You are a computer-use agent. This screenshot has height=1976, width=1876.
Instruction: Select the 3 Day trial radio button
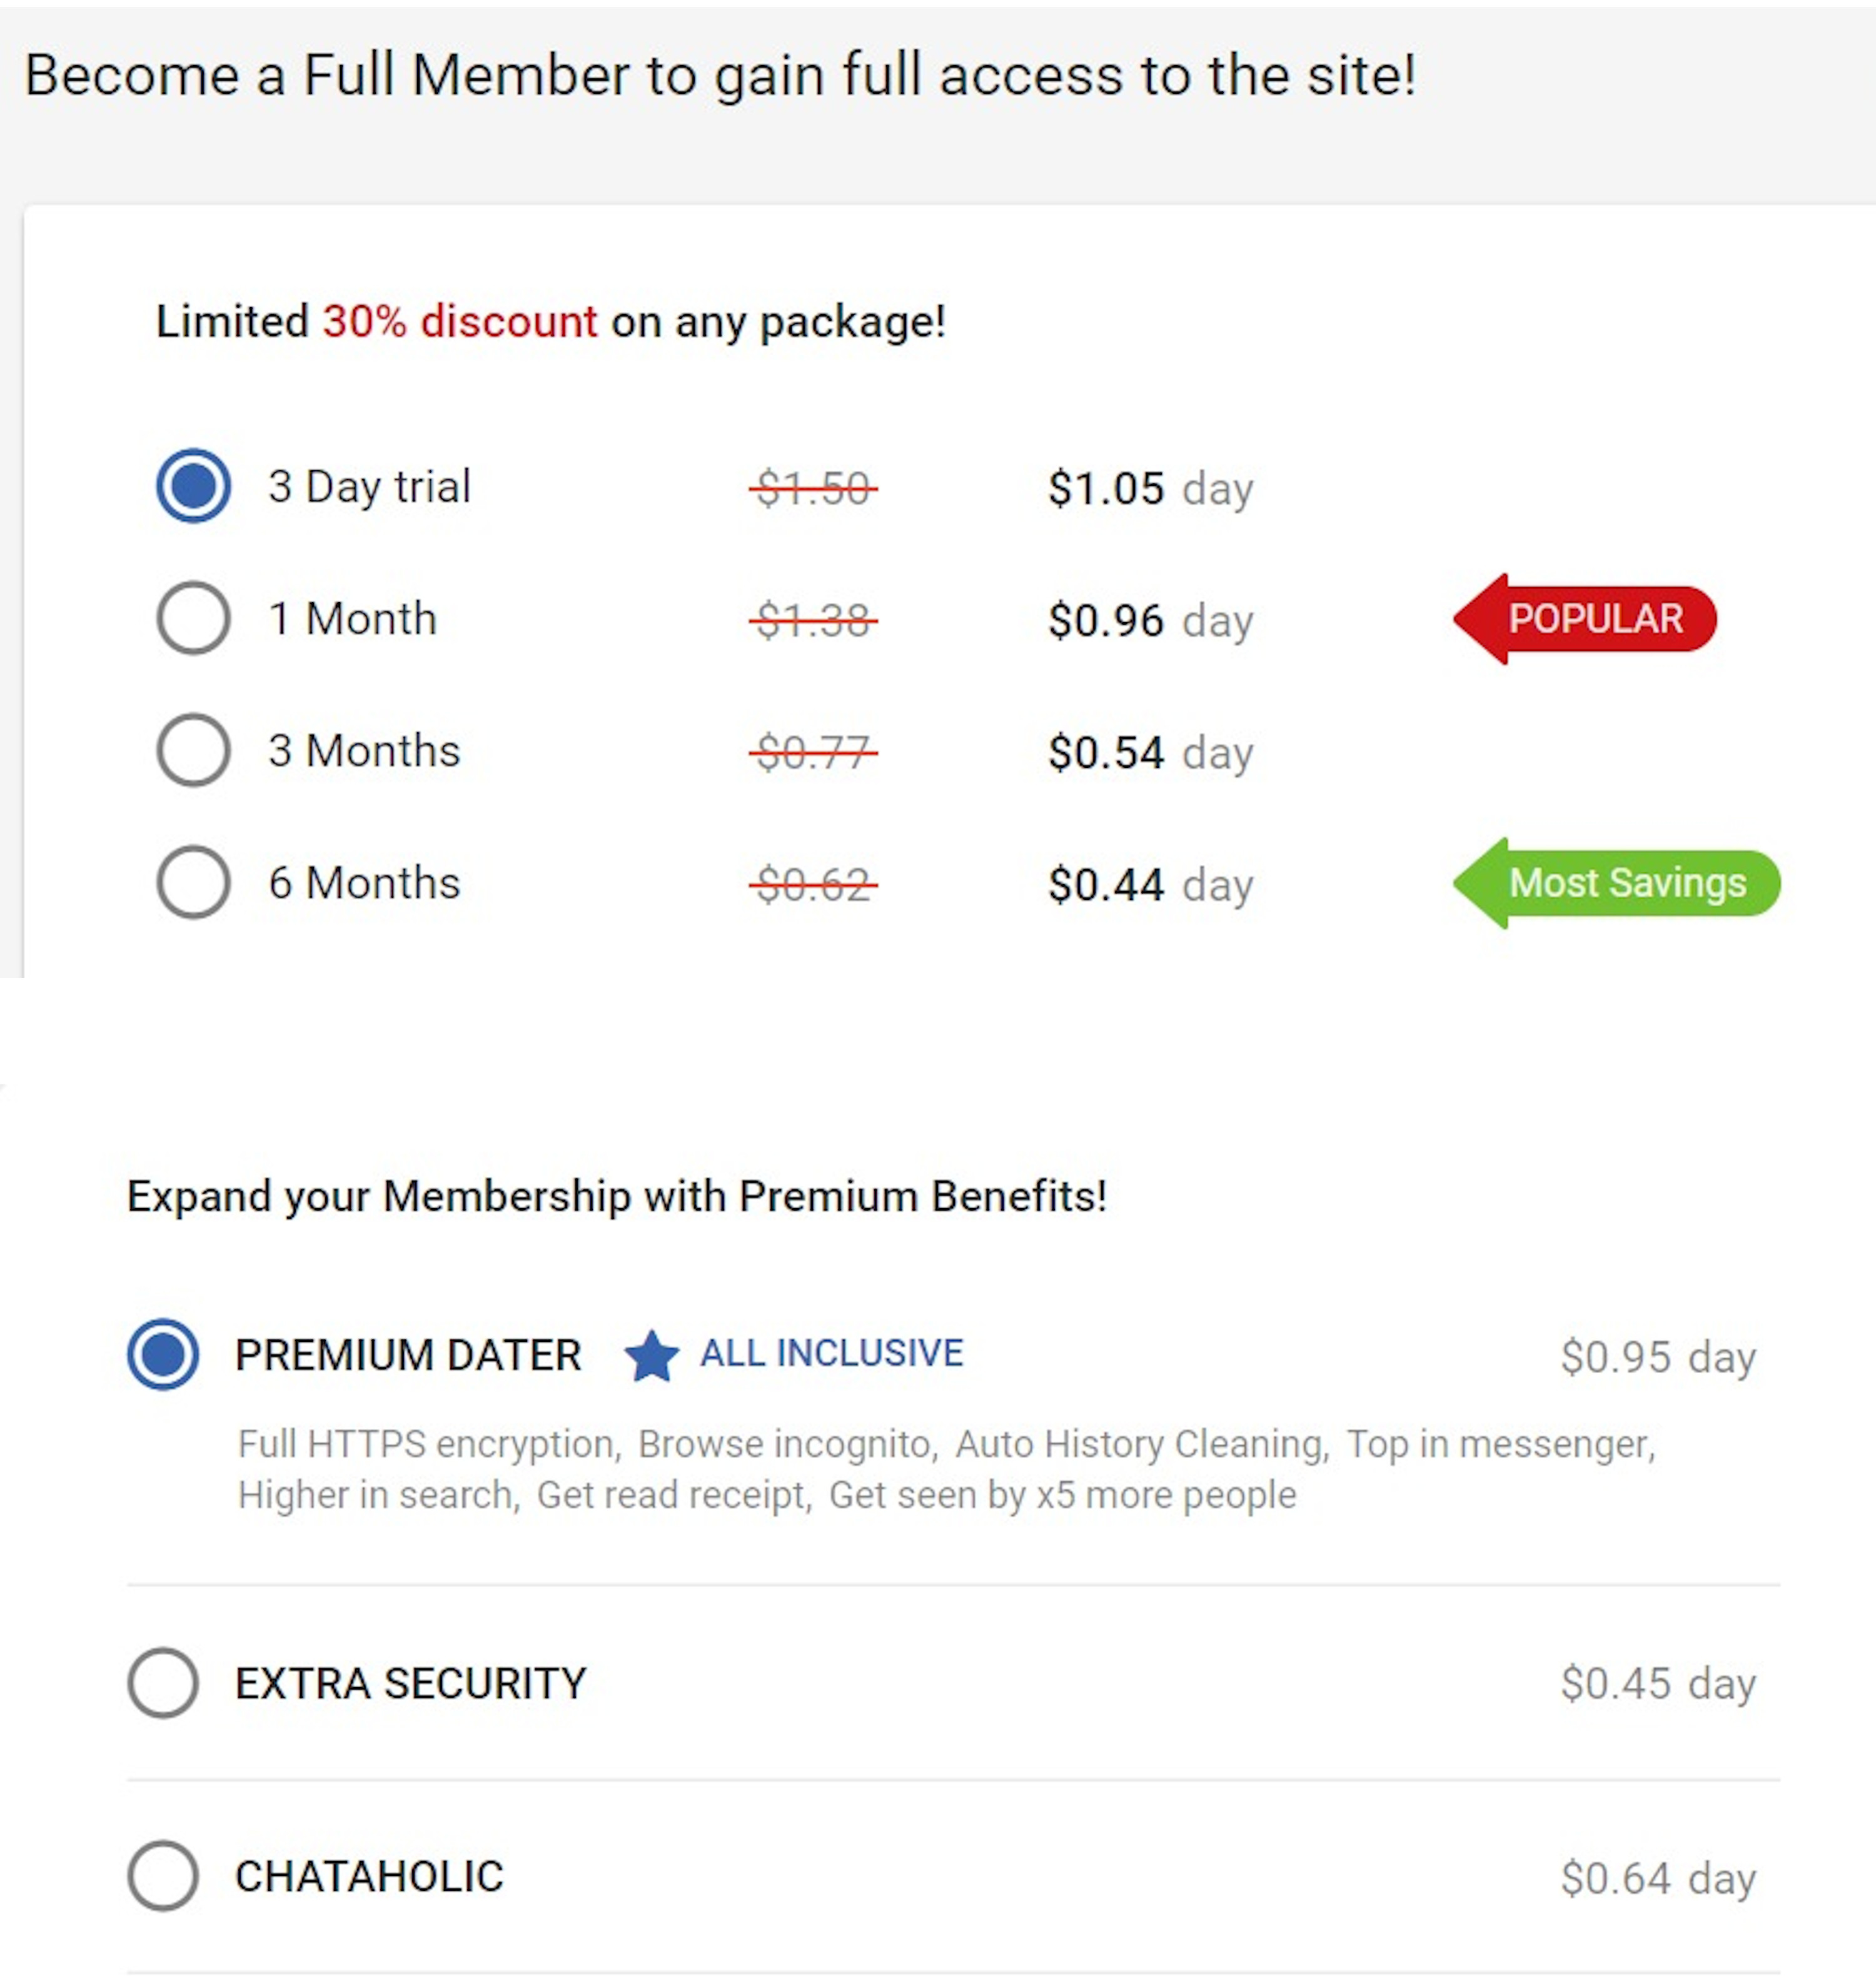[x=193, y=486]
